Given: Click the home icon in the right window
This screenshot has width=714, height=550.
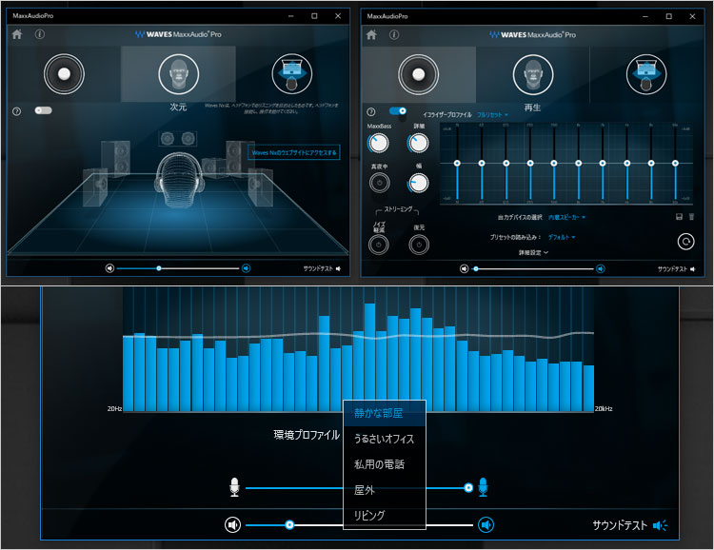Looking at the screenshot, I should coord(370,35).
